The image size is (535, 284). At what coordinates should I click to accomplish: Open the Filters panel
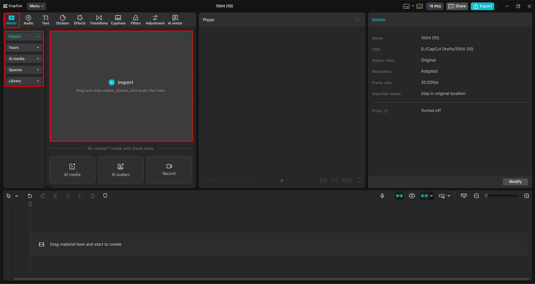[135, 19]
